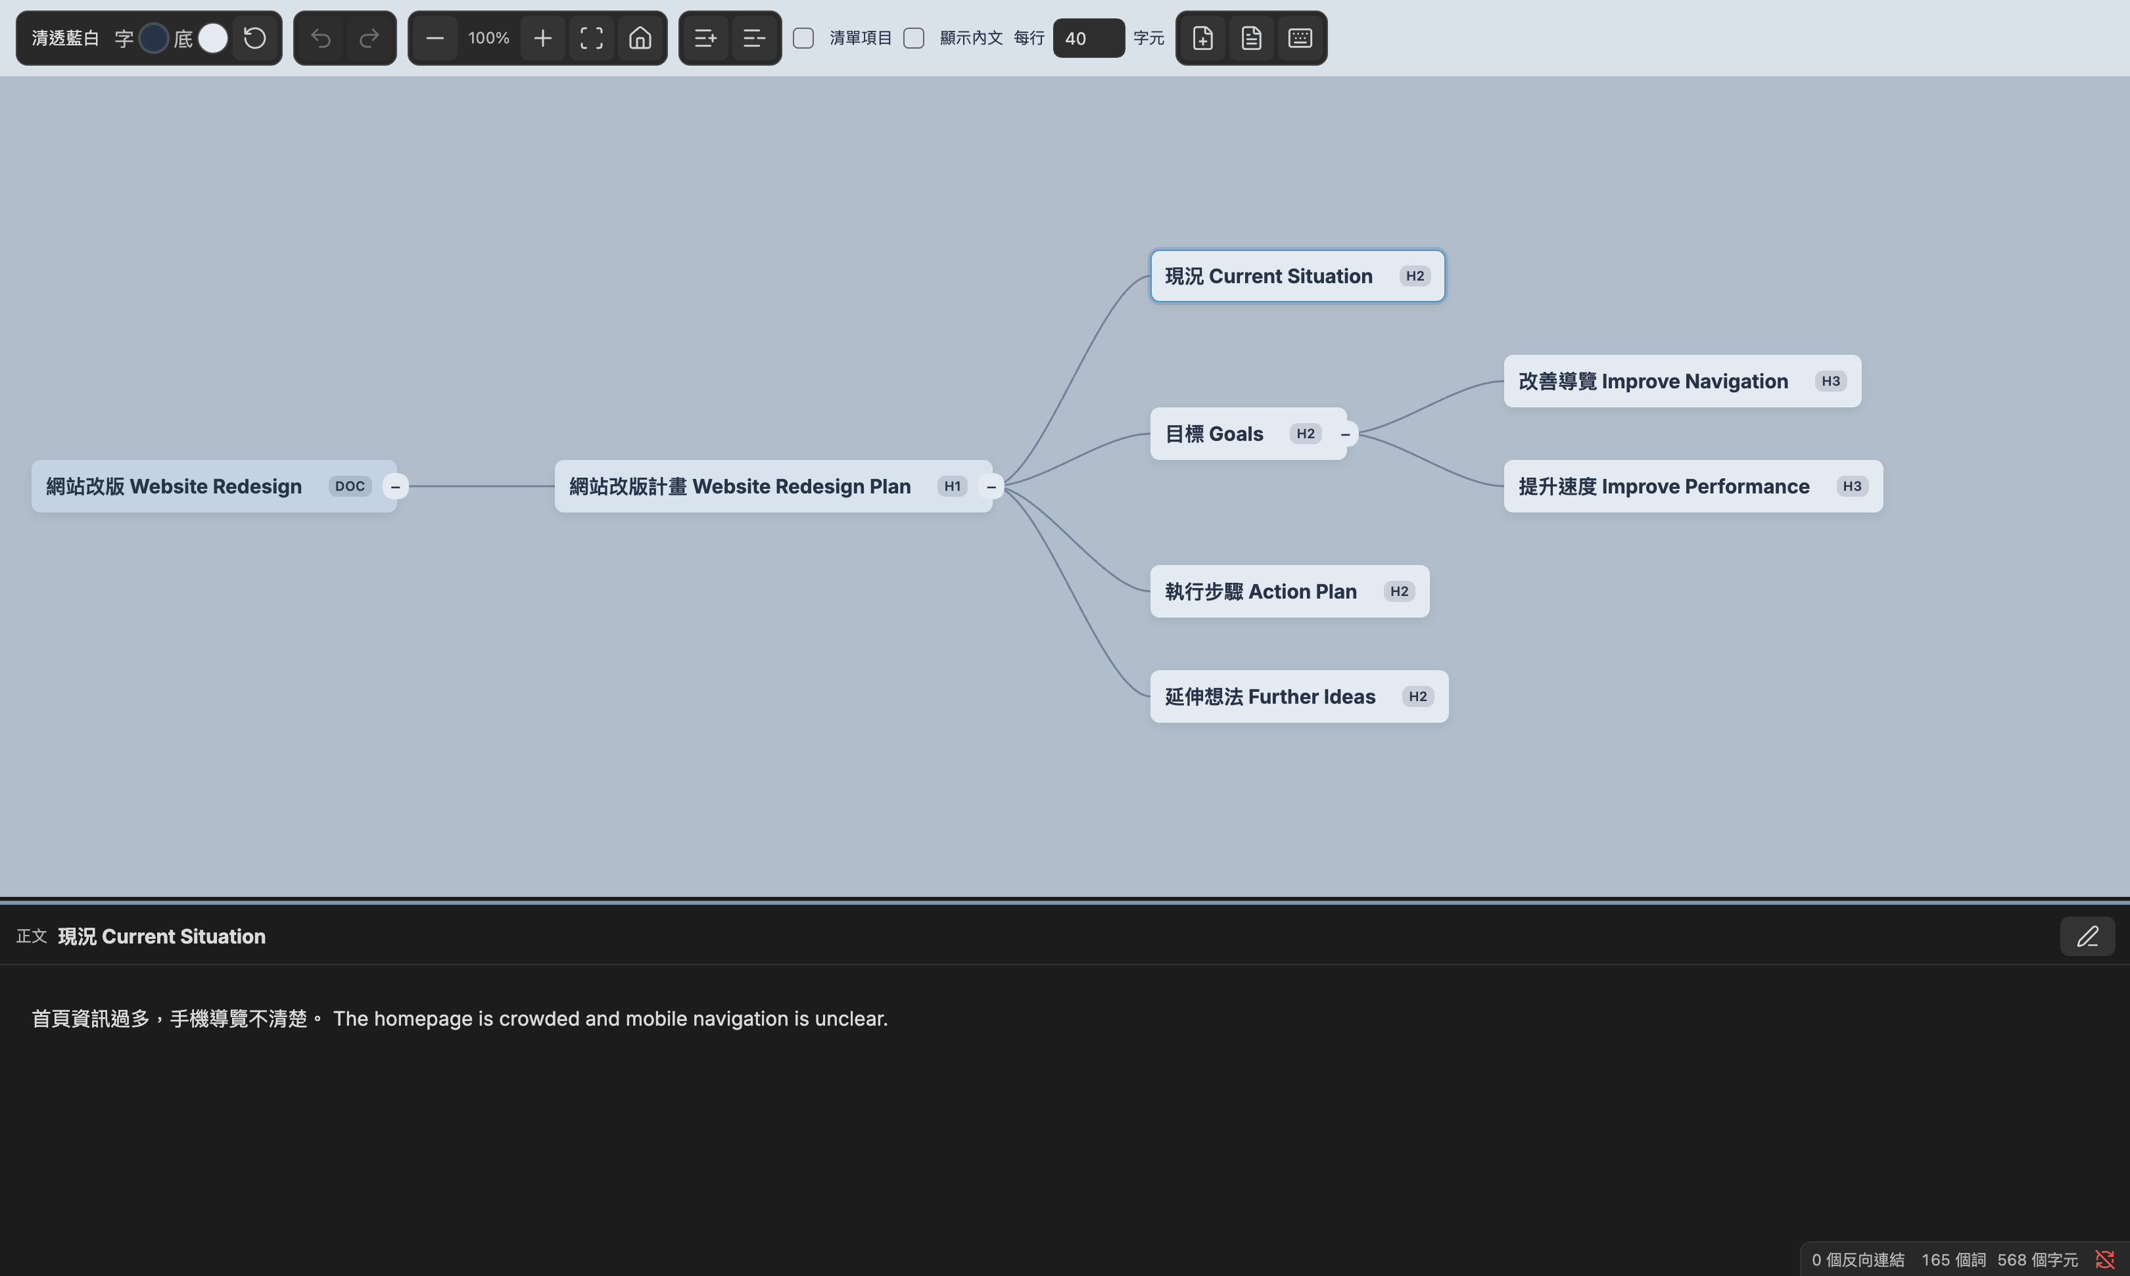The image size is (2130, 1276).
Task: Enable the 顯示內文 checkbox
Action: coord(914,38)
